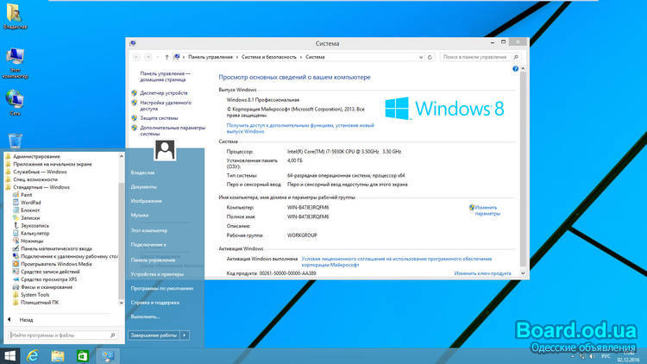The image size is (647, 364).
Task: Open Подключение к удаленному рабочему столу
Action: 66,256
